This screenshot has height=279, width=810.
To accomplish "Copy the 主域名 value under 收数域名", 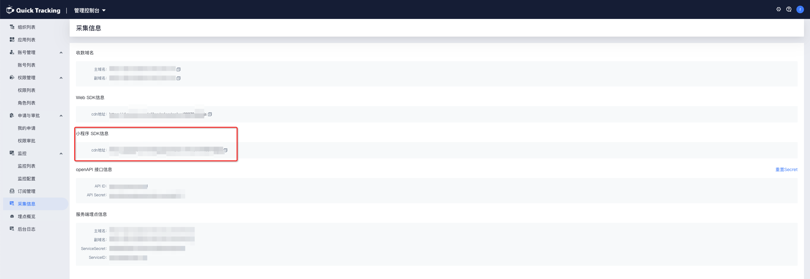I will [x=179, y=69].
